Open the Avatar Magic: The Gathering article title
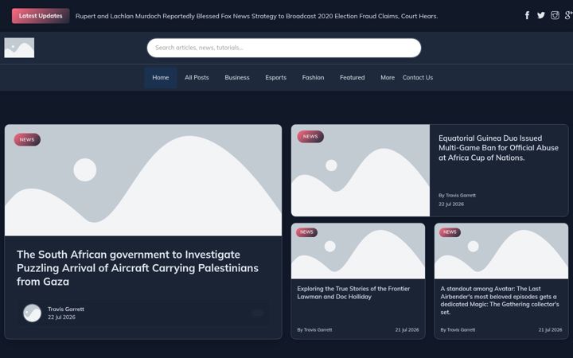 click(500, 300)
